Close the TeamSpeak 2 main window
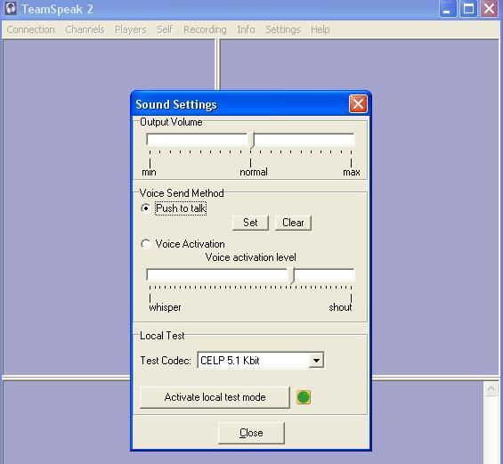 coord(490,9)
